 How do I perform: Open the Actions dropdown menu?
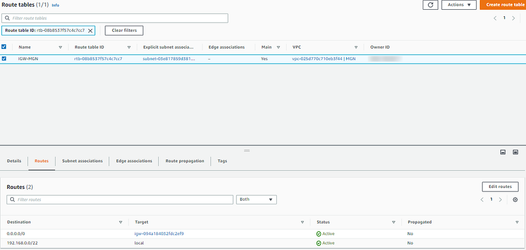459,5
